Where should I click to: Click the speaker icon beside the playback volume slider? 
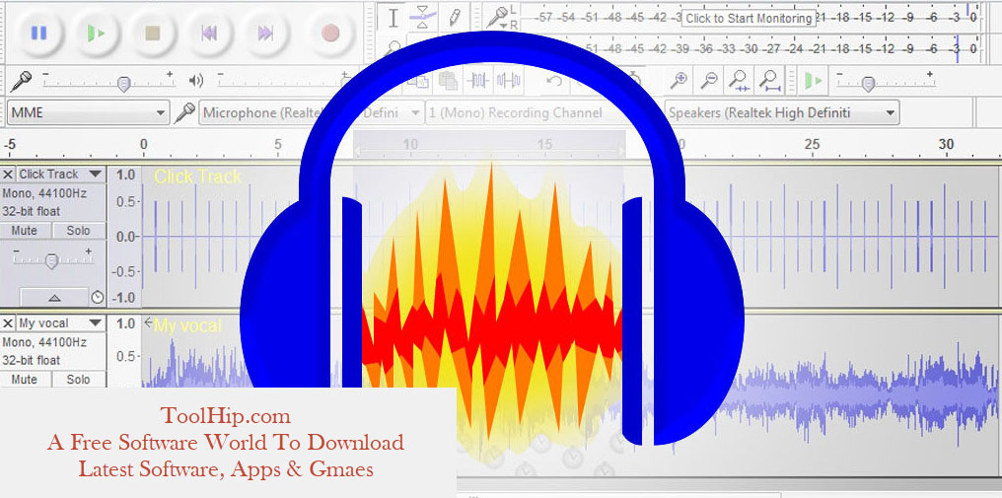(x=196, y=81)
